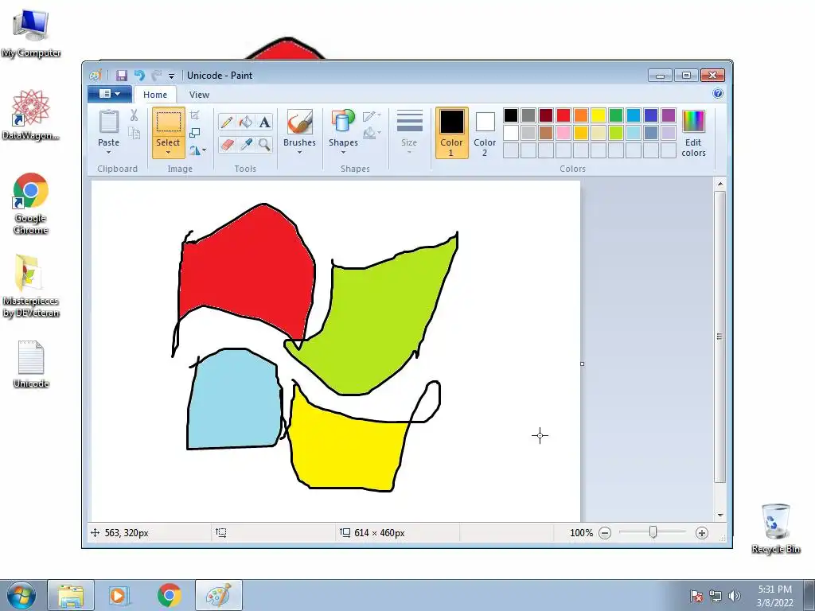Click the Paste clipboard icon
Screen dimensions: 815x611
108,122
